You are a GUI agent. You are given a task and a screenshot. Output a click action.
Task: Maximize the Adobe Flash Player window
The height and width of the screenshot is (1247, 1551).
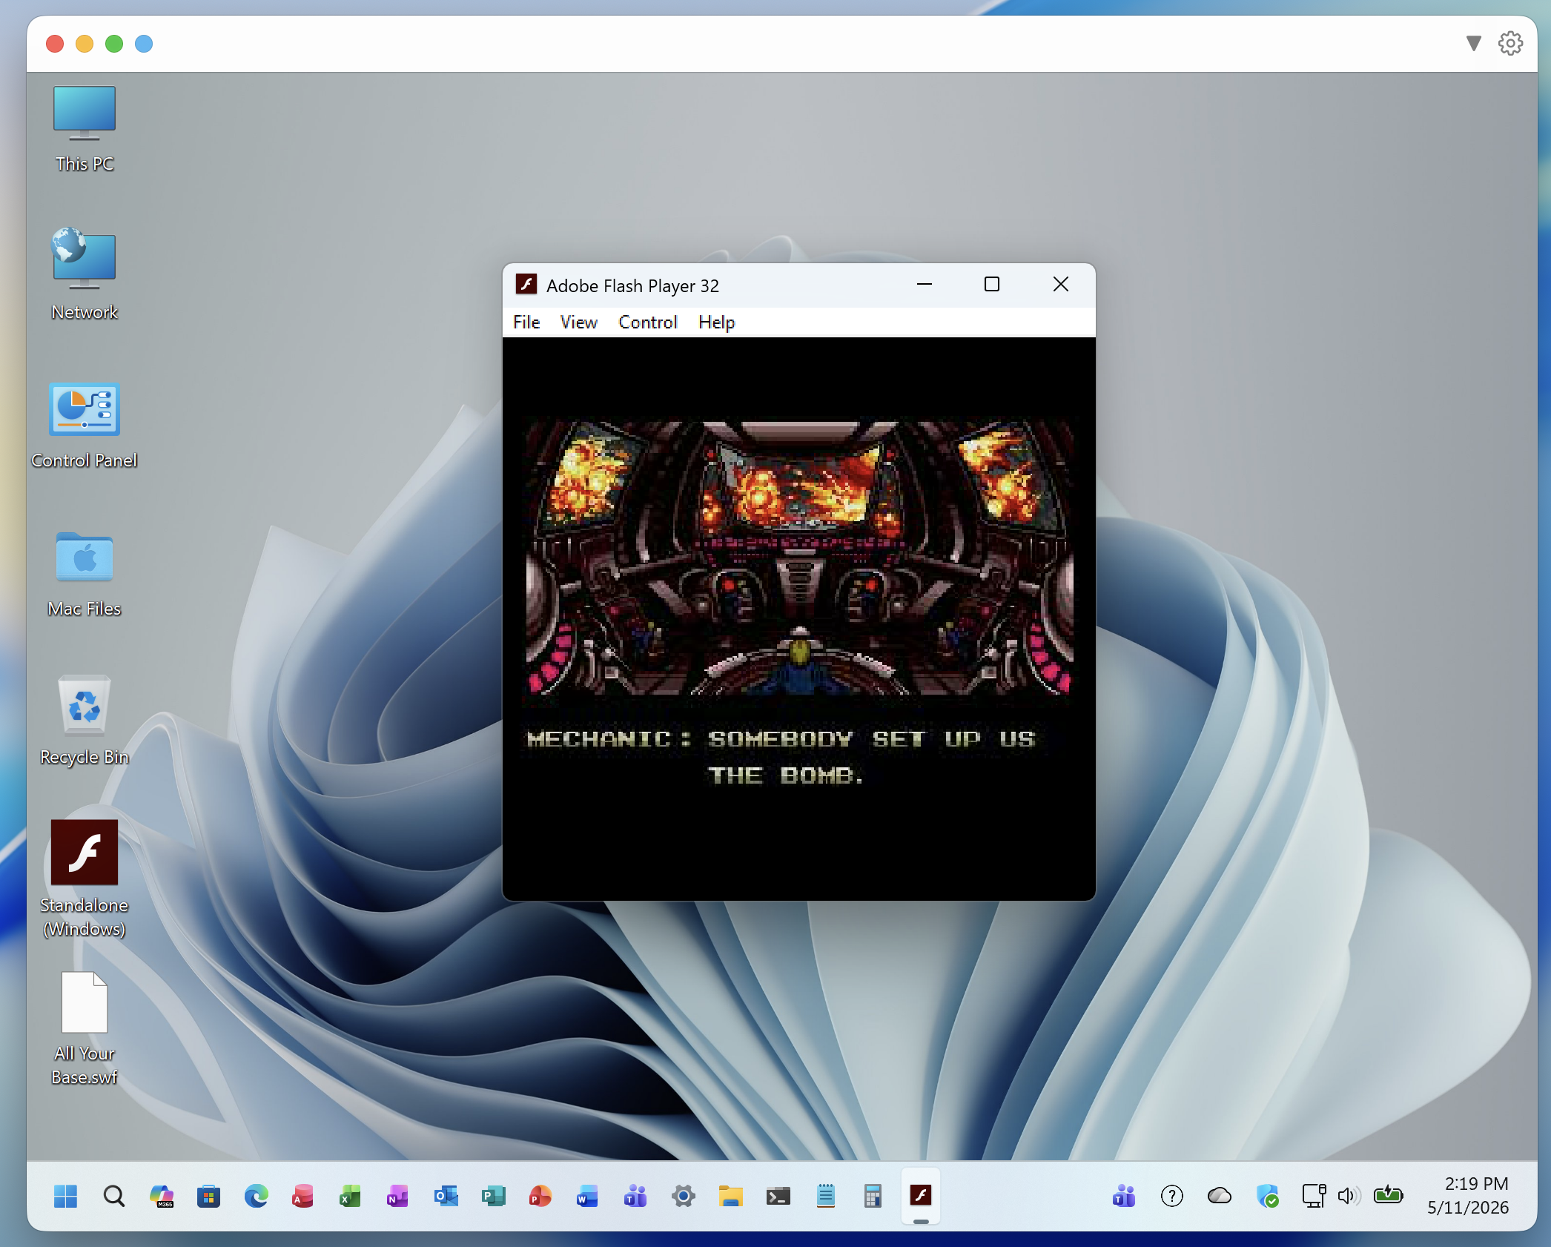pos(992,285)
